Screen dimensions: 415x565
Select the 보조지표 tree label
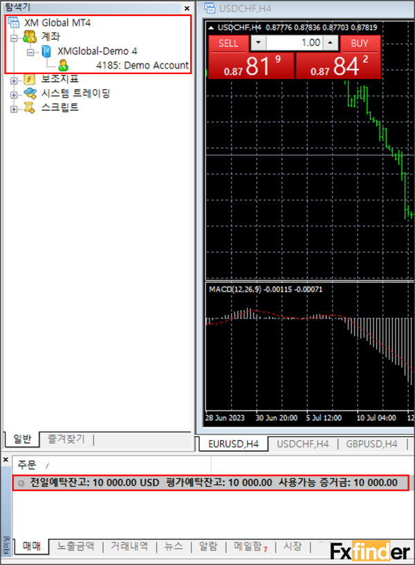tap(59, 79)
